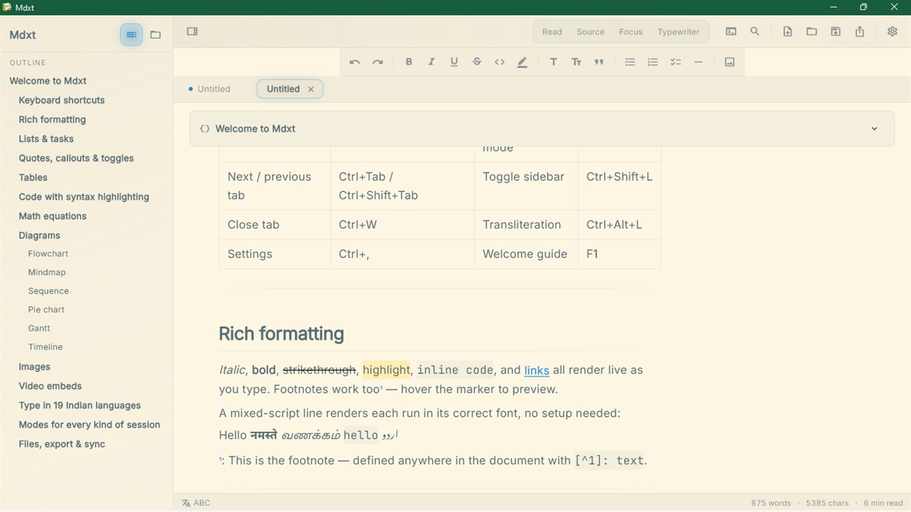Insert a numbered list
The width and height of the screenshot is (911, 512).
652,62
